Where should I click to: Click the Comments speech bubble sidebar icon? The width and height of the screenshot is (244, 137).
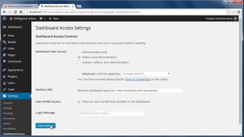coord(4,61)
